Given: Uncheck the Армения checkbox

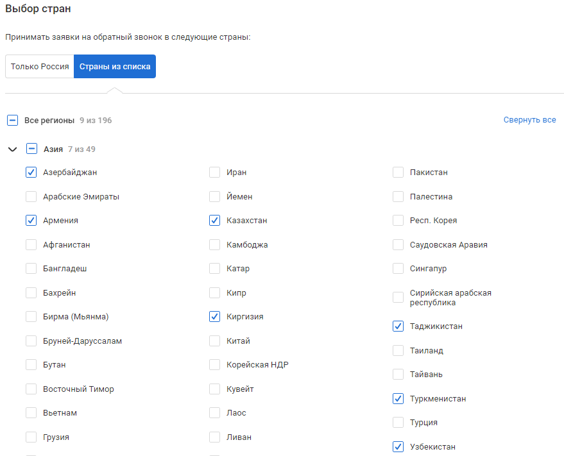Looking at the screenshot, I should (31, 221).
